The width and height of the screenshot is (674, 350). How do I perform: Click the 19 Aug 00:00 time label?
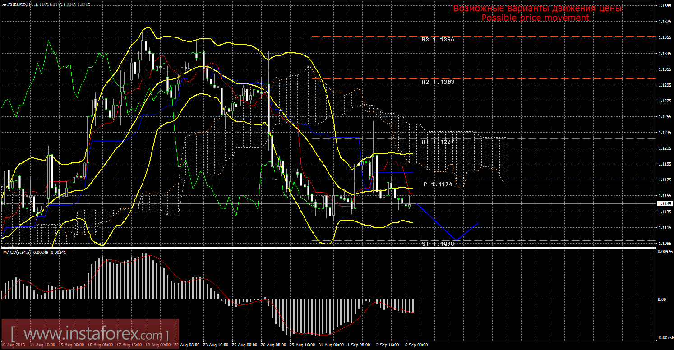point(158,345)
